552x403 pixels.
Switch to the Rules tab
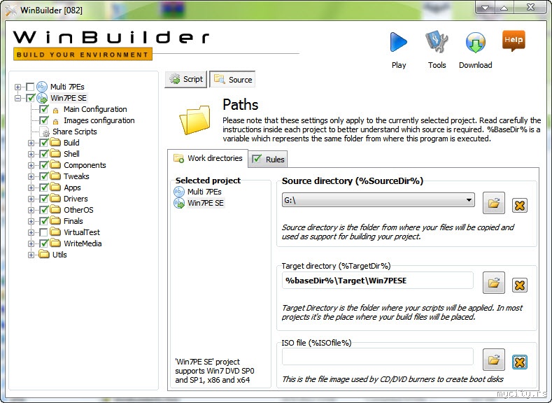click(x=268, y=159)
